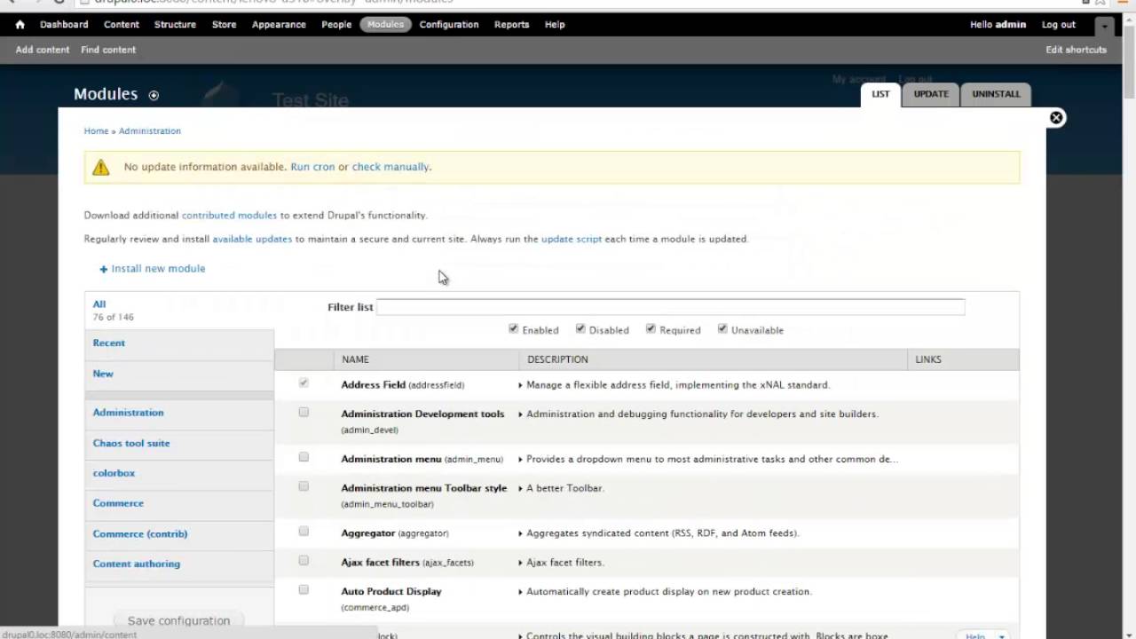Viewport: 1136px width, 639px height.
Task: Click the Add content shortcut
Action: (43, 50)
